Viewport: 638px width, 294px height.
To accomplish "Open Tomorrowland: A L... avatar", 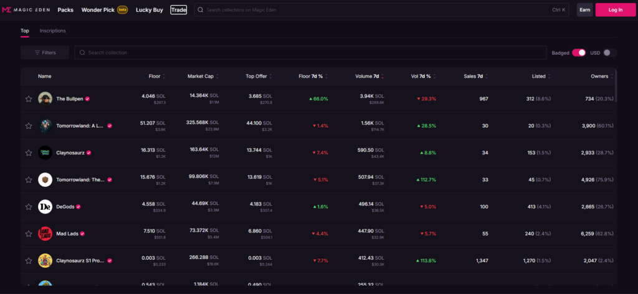I will click(45, 126).
